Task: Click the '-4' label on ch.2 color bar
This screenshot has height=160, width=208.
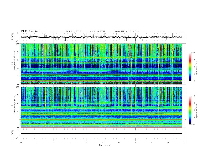Action: pyautogui.click(x=194, y=103)
